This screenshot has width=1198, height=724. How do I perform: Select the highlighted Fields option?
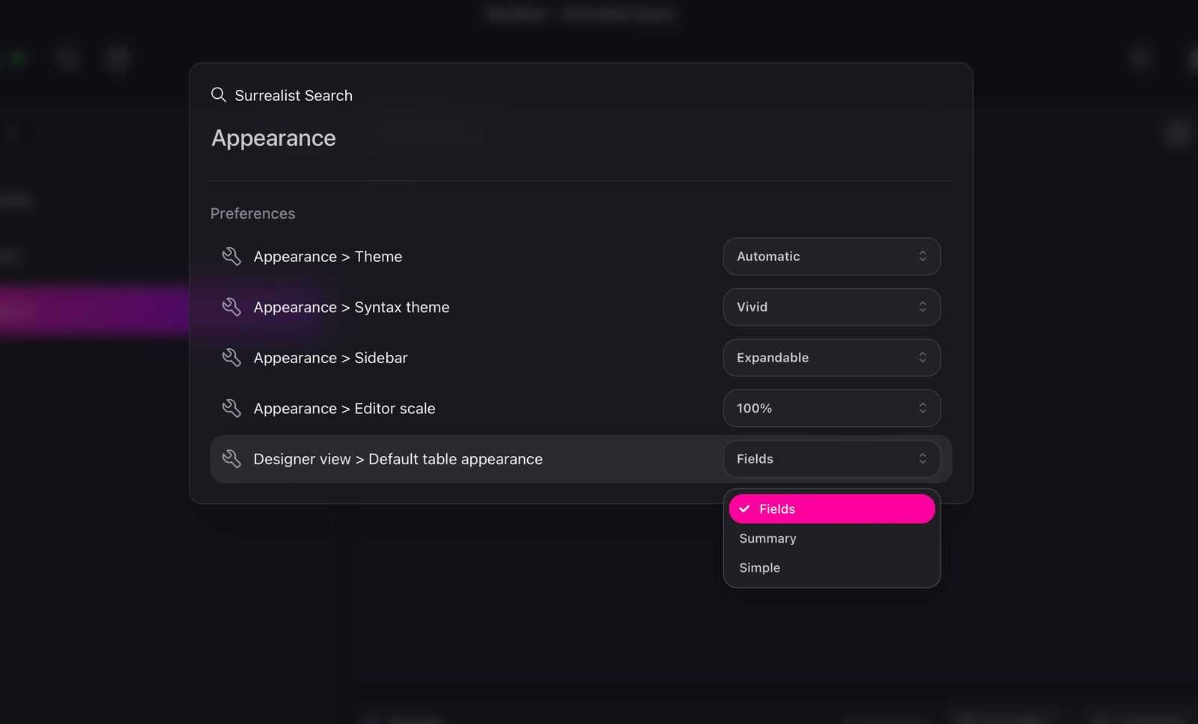click(831, 508)
